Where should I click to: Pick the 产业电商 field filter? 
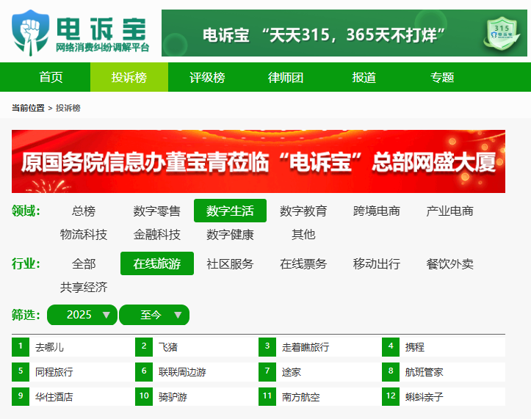[449, 211]
